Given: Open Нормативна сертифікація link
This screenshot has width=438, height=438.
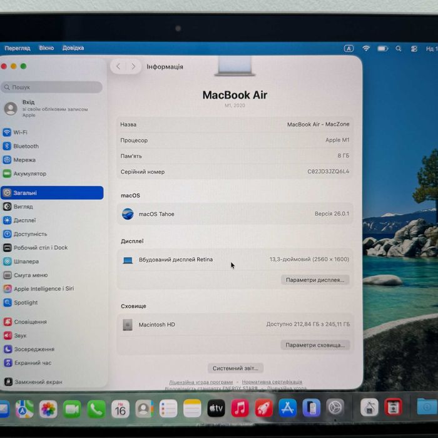Looking at the screenshot, I should tap(272, 382).
